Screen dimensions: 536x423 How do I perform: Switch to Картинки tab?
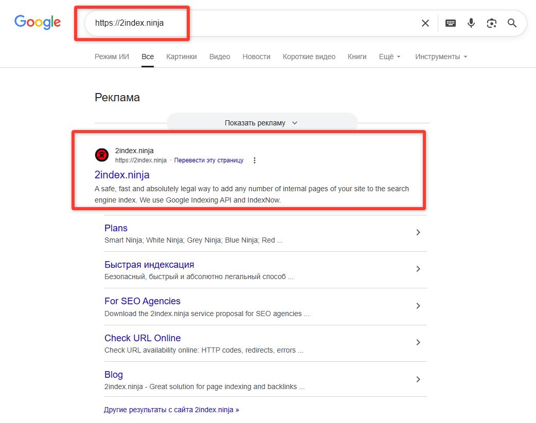(x=182, y=57)
